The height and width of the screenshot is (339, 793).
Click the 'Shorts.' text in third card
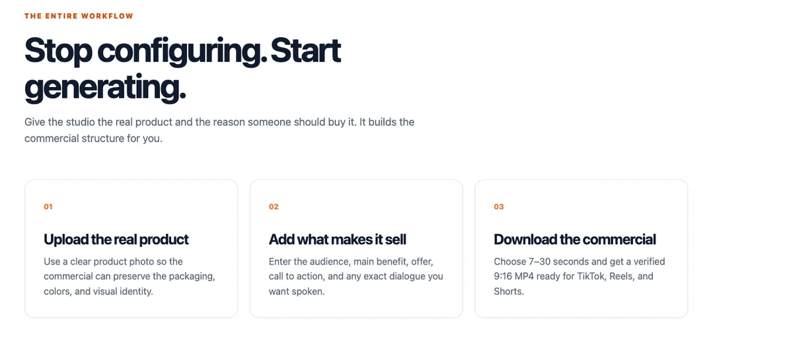click(509, 291)
